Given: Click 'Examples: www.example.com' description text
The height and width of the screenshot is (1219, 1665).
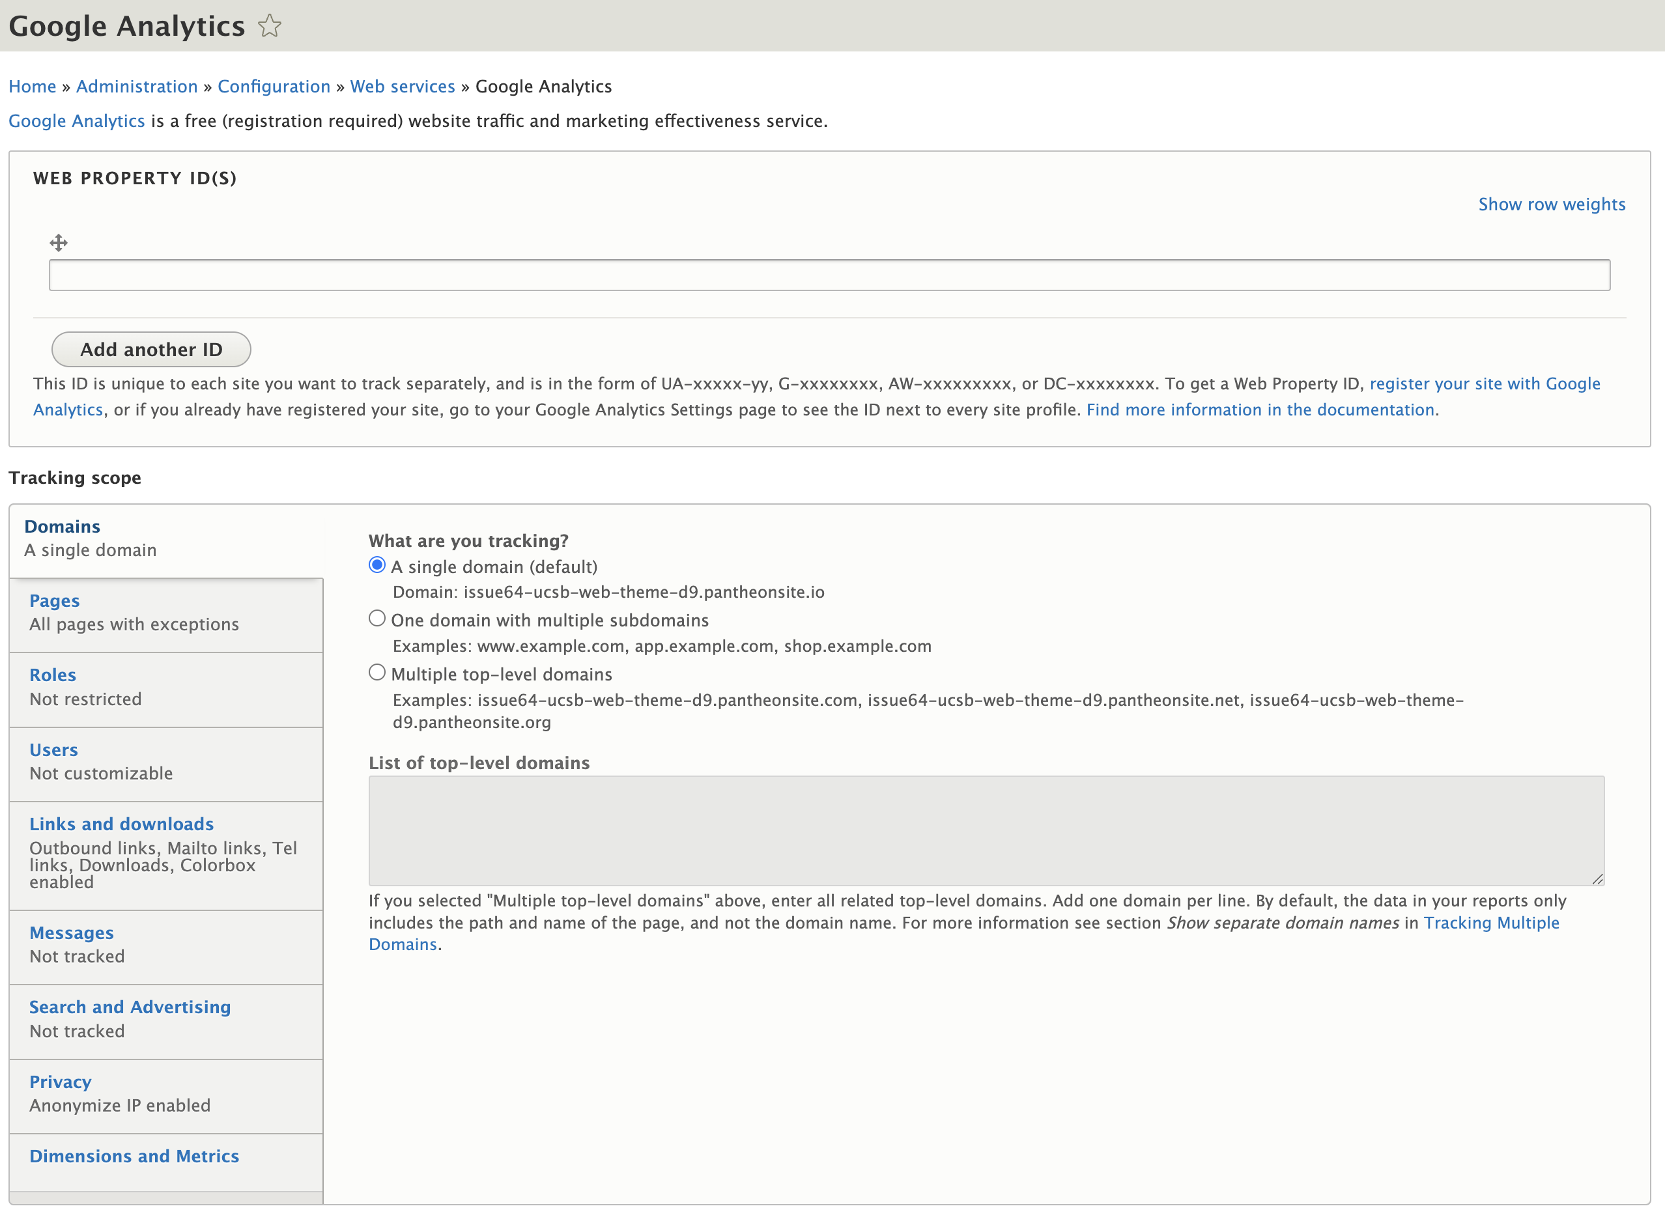Looking at the screenshot, I should pos(662,647).
